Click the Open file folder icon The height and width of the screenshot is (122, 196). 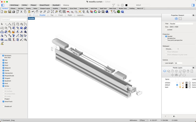pos(6,12)
